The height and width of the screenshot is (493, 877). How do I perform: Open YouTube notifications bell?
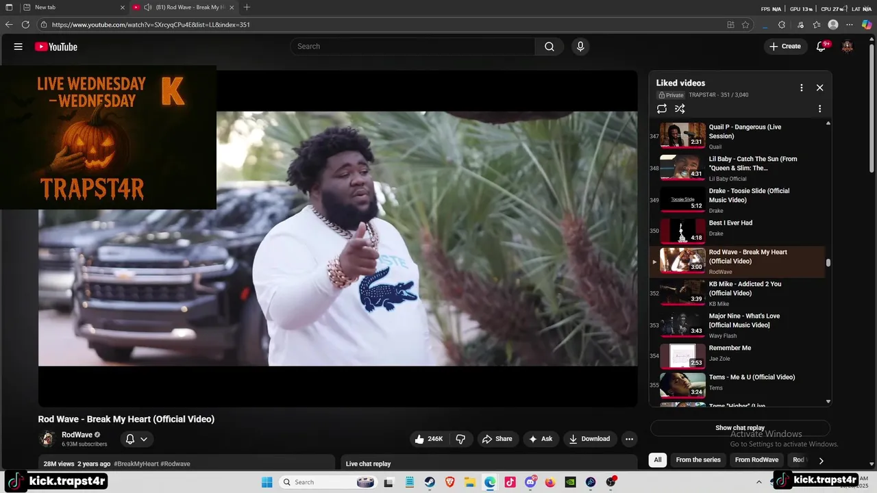click(822, 47)
